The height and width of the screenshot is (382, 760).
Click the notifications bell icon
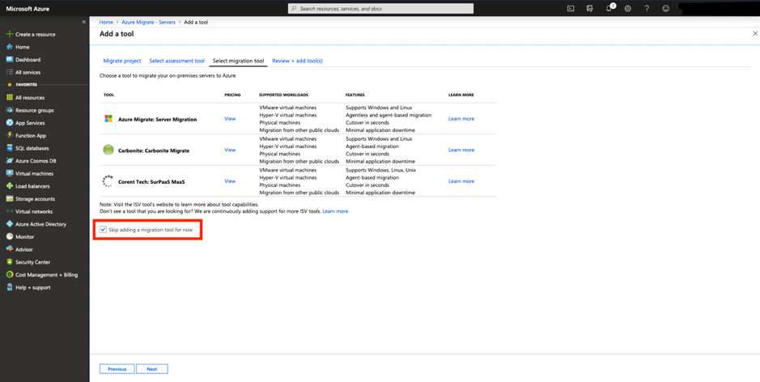[609, 9]
